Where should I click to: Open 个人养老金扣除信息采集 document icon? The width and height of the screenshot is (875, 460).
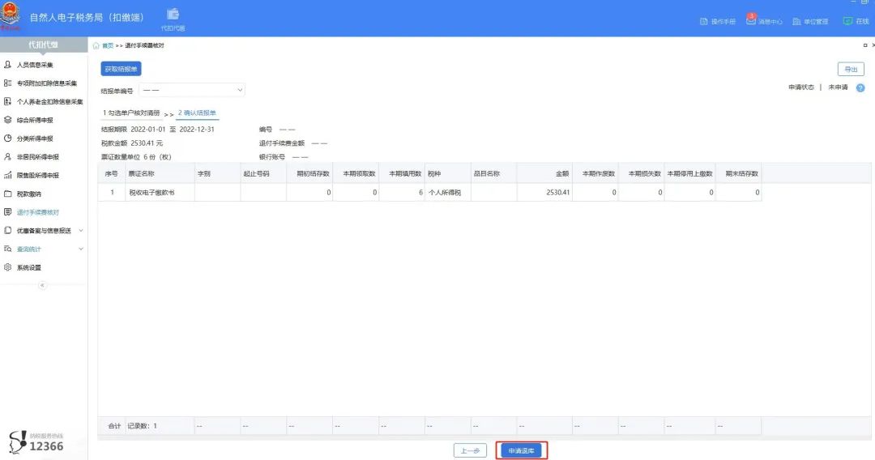coord(8,101)
